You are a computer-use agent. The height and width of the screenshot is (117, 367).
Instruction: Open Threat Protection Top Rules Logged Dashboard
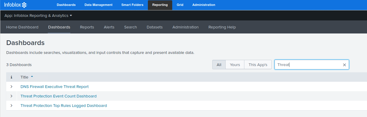coord(64,106)
